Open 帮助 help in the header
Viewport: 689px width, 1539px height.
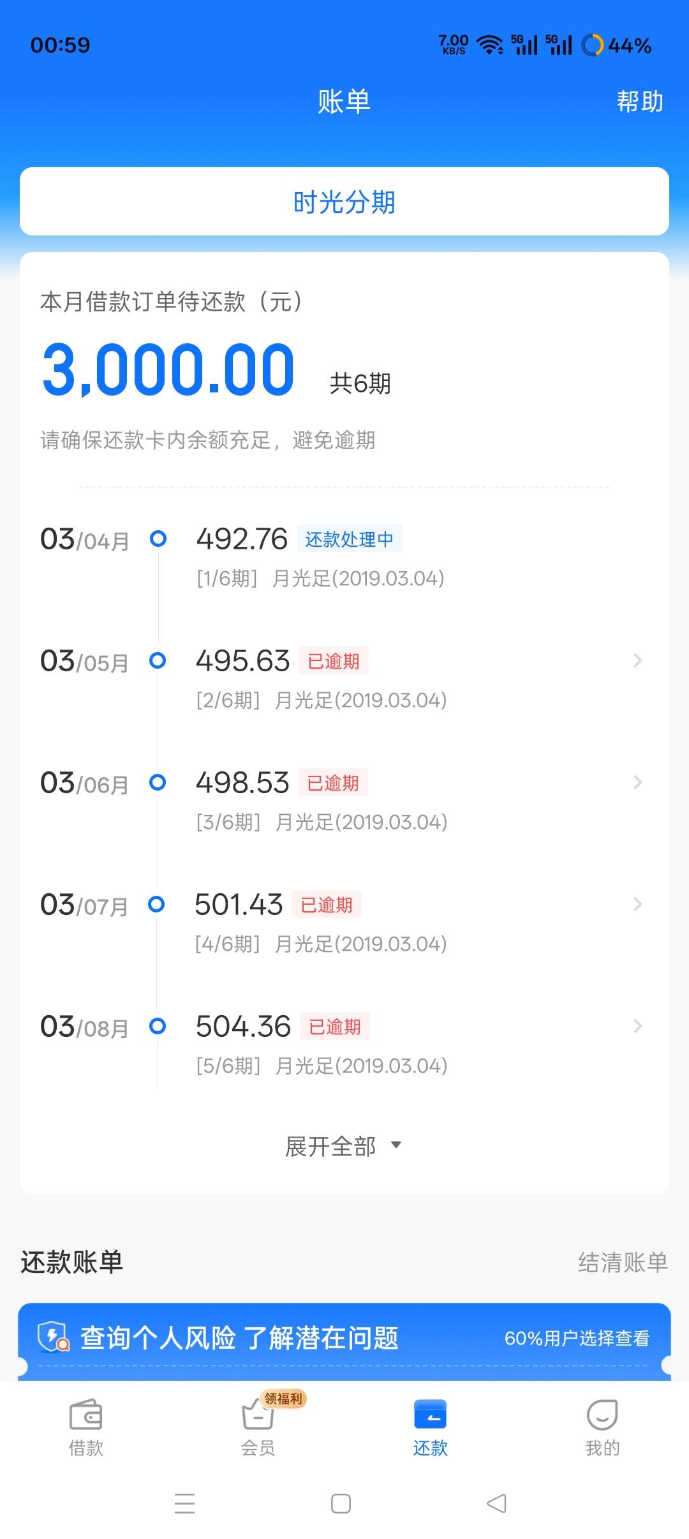click(x=640, y=101)
